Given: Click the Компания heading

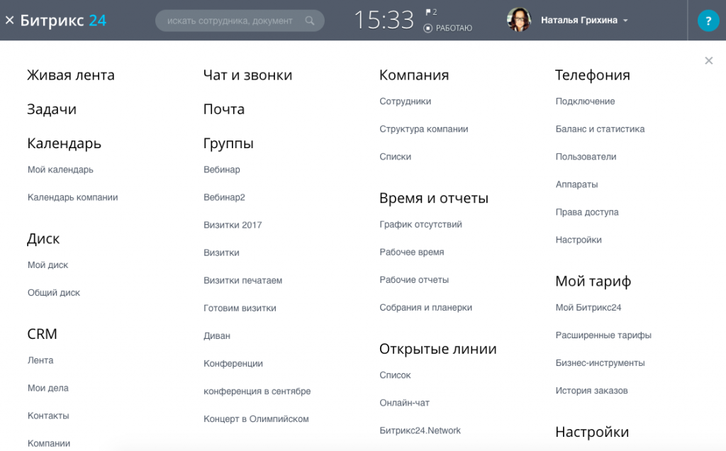Looking at the screenshot, I should [x=414, y=75].
